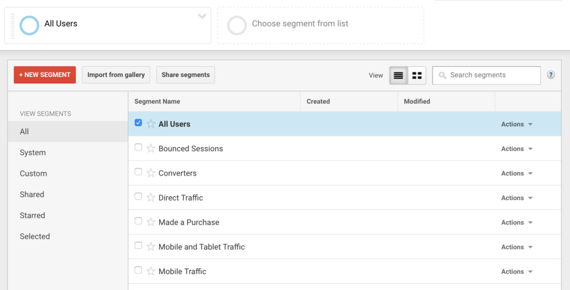The width and height of the screenshot is (570, 290).
Task: Check the Made a Purchase checkbox
Action: (x=138, y=221)
